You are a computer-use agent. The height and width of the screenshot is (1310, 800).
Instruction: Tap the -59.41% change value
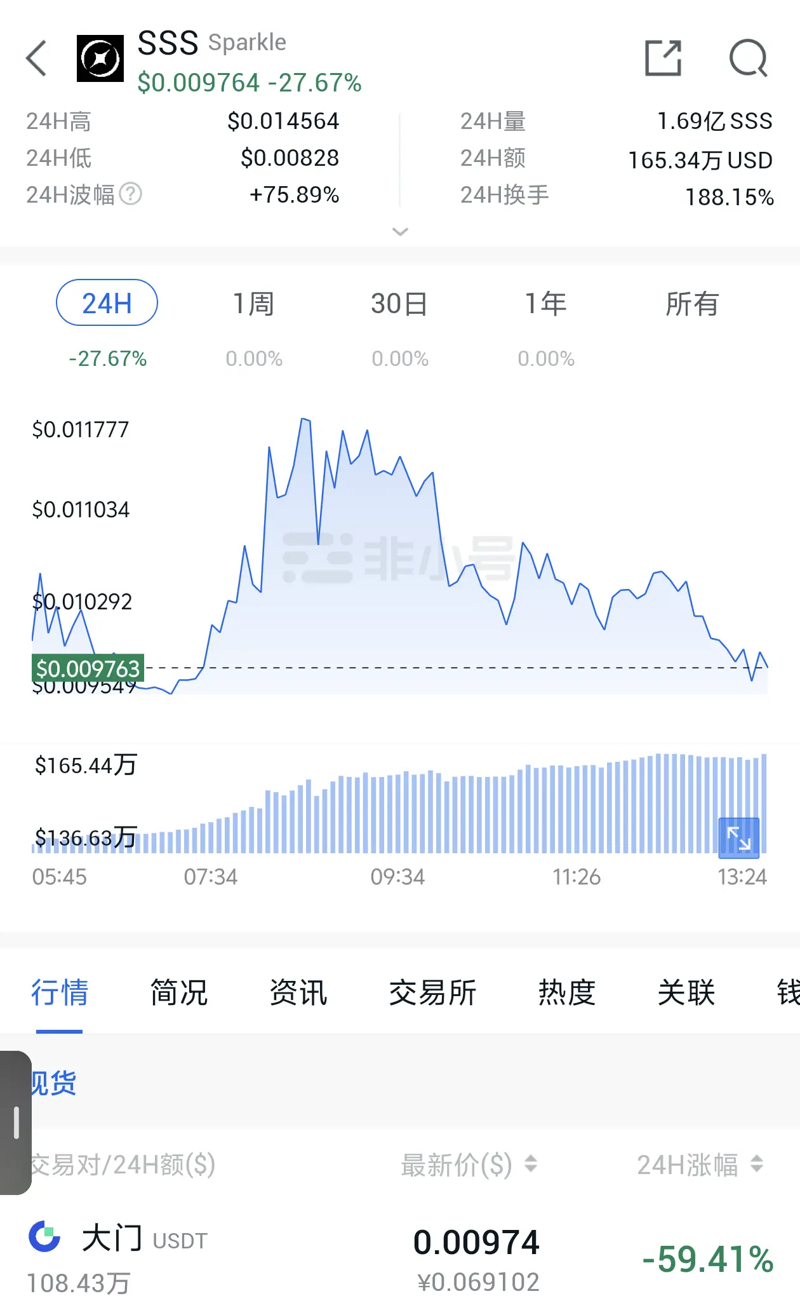tap(708, 1259)
